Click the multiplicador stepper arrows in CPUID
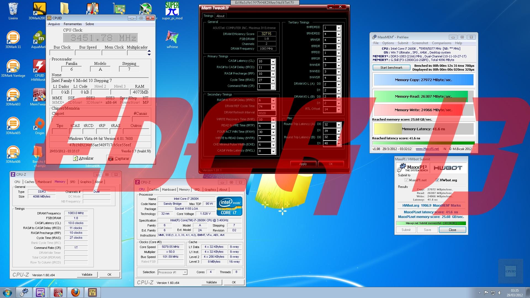 tap(149, 52)
